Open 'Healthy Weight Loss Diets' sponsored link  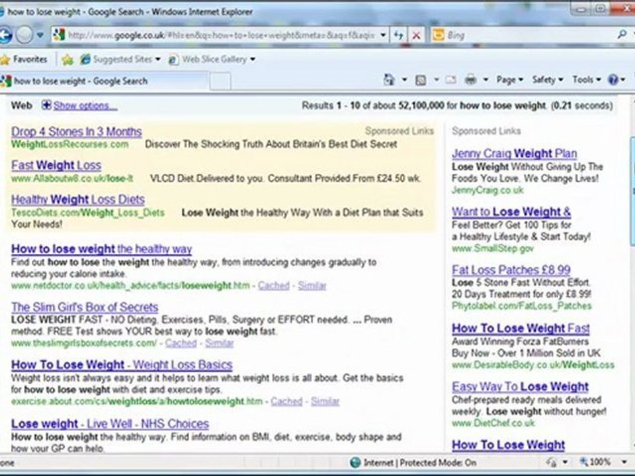pos(78,200)
